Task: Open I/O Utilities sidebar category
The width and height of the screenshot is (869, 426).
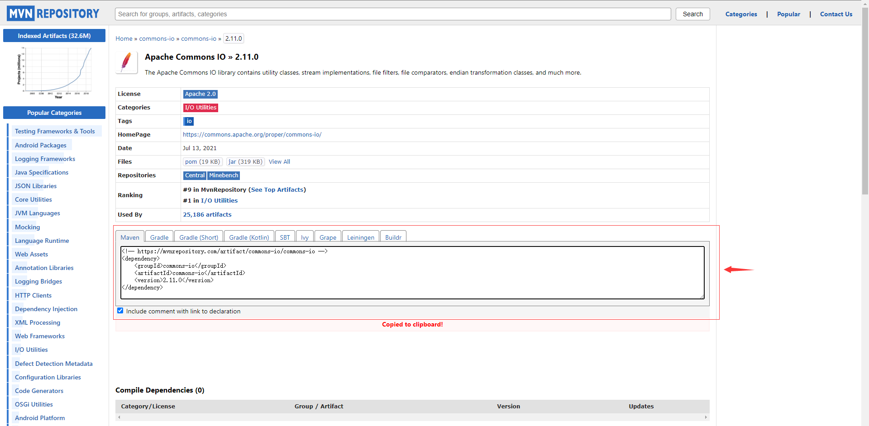Action: 31,350
